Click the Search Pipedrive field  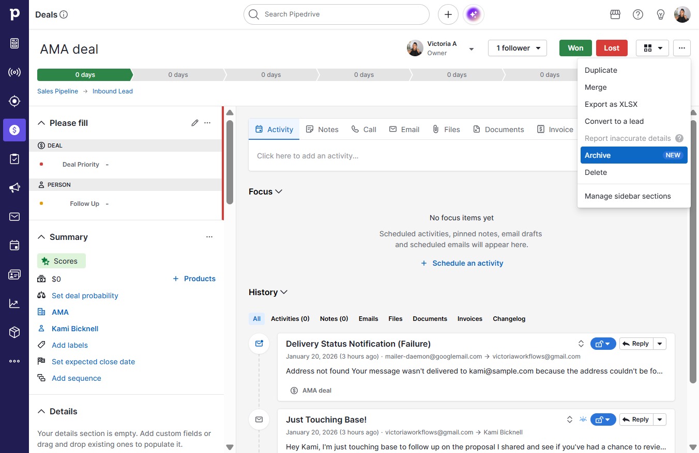tap(337, 14)
